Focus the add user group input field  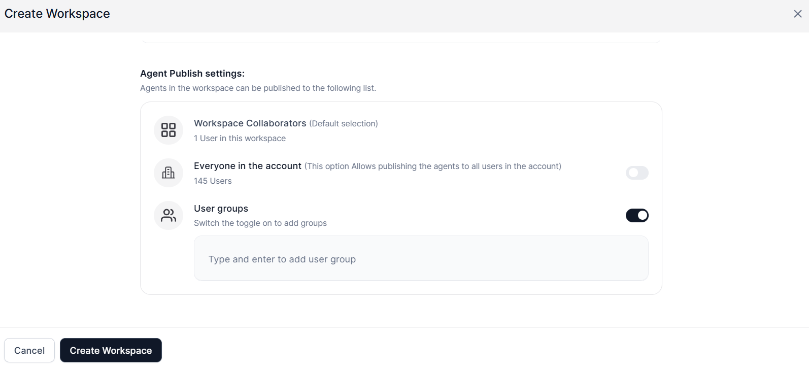click(x=421, y=258)
